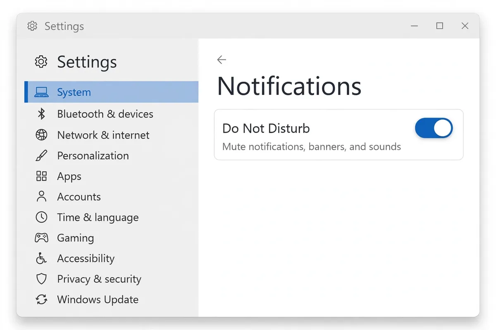This screenshot has height=330, width=496.
Task: Click the Notifications page heading
Action: pyautogui.click(x=289, y=86)
